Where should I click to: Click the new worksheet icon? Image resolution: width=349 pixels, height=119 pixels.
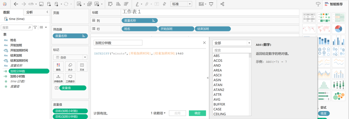79,4
